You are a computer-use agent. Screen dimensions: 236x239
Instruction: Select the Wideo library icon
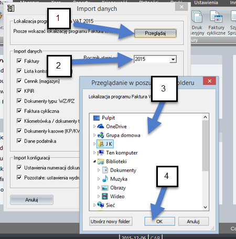(x=105, y=196)
